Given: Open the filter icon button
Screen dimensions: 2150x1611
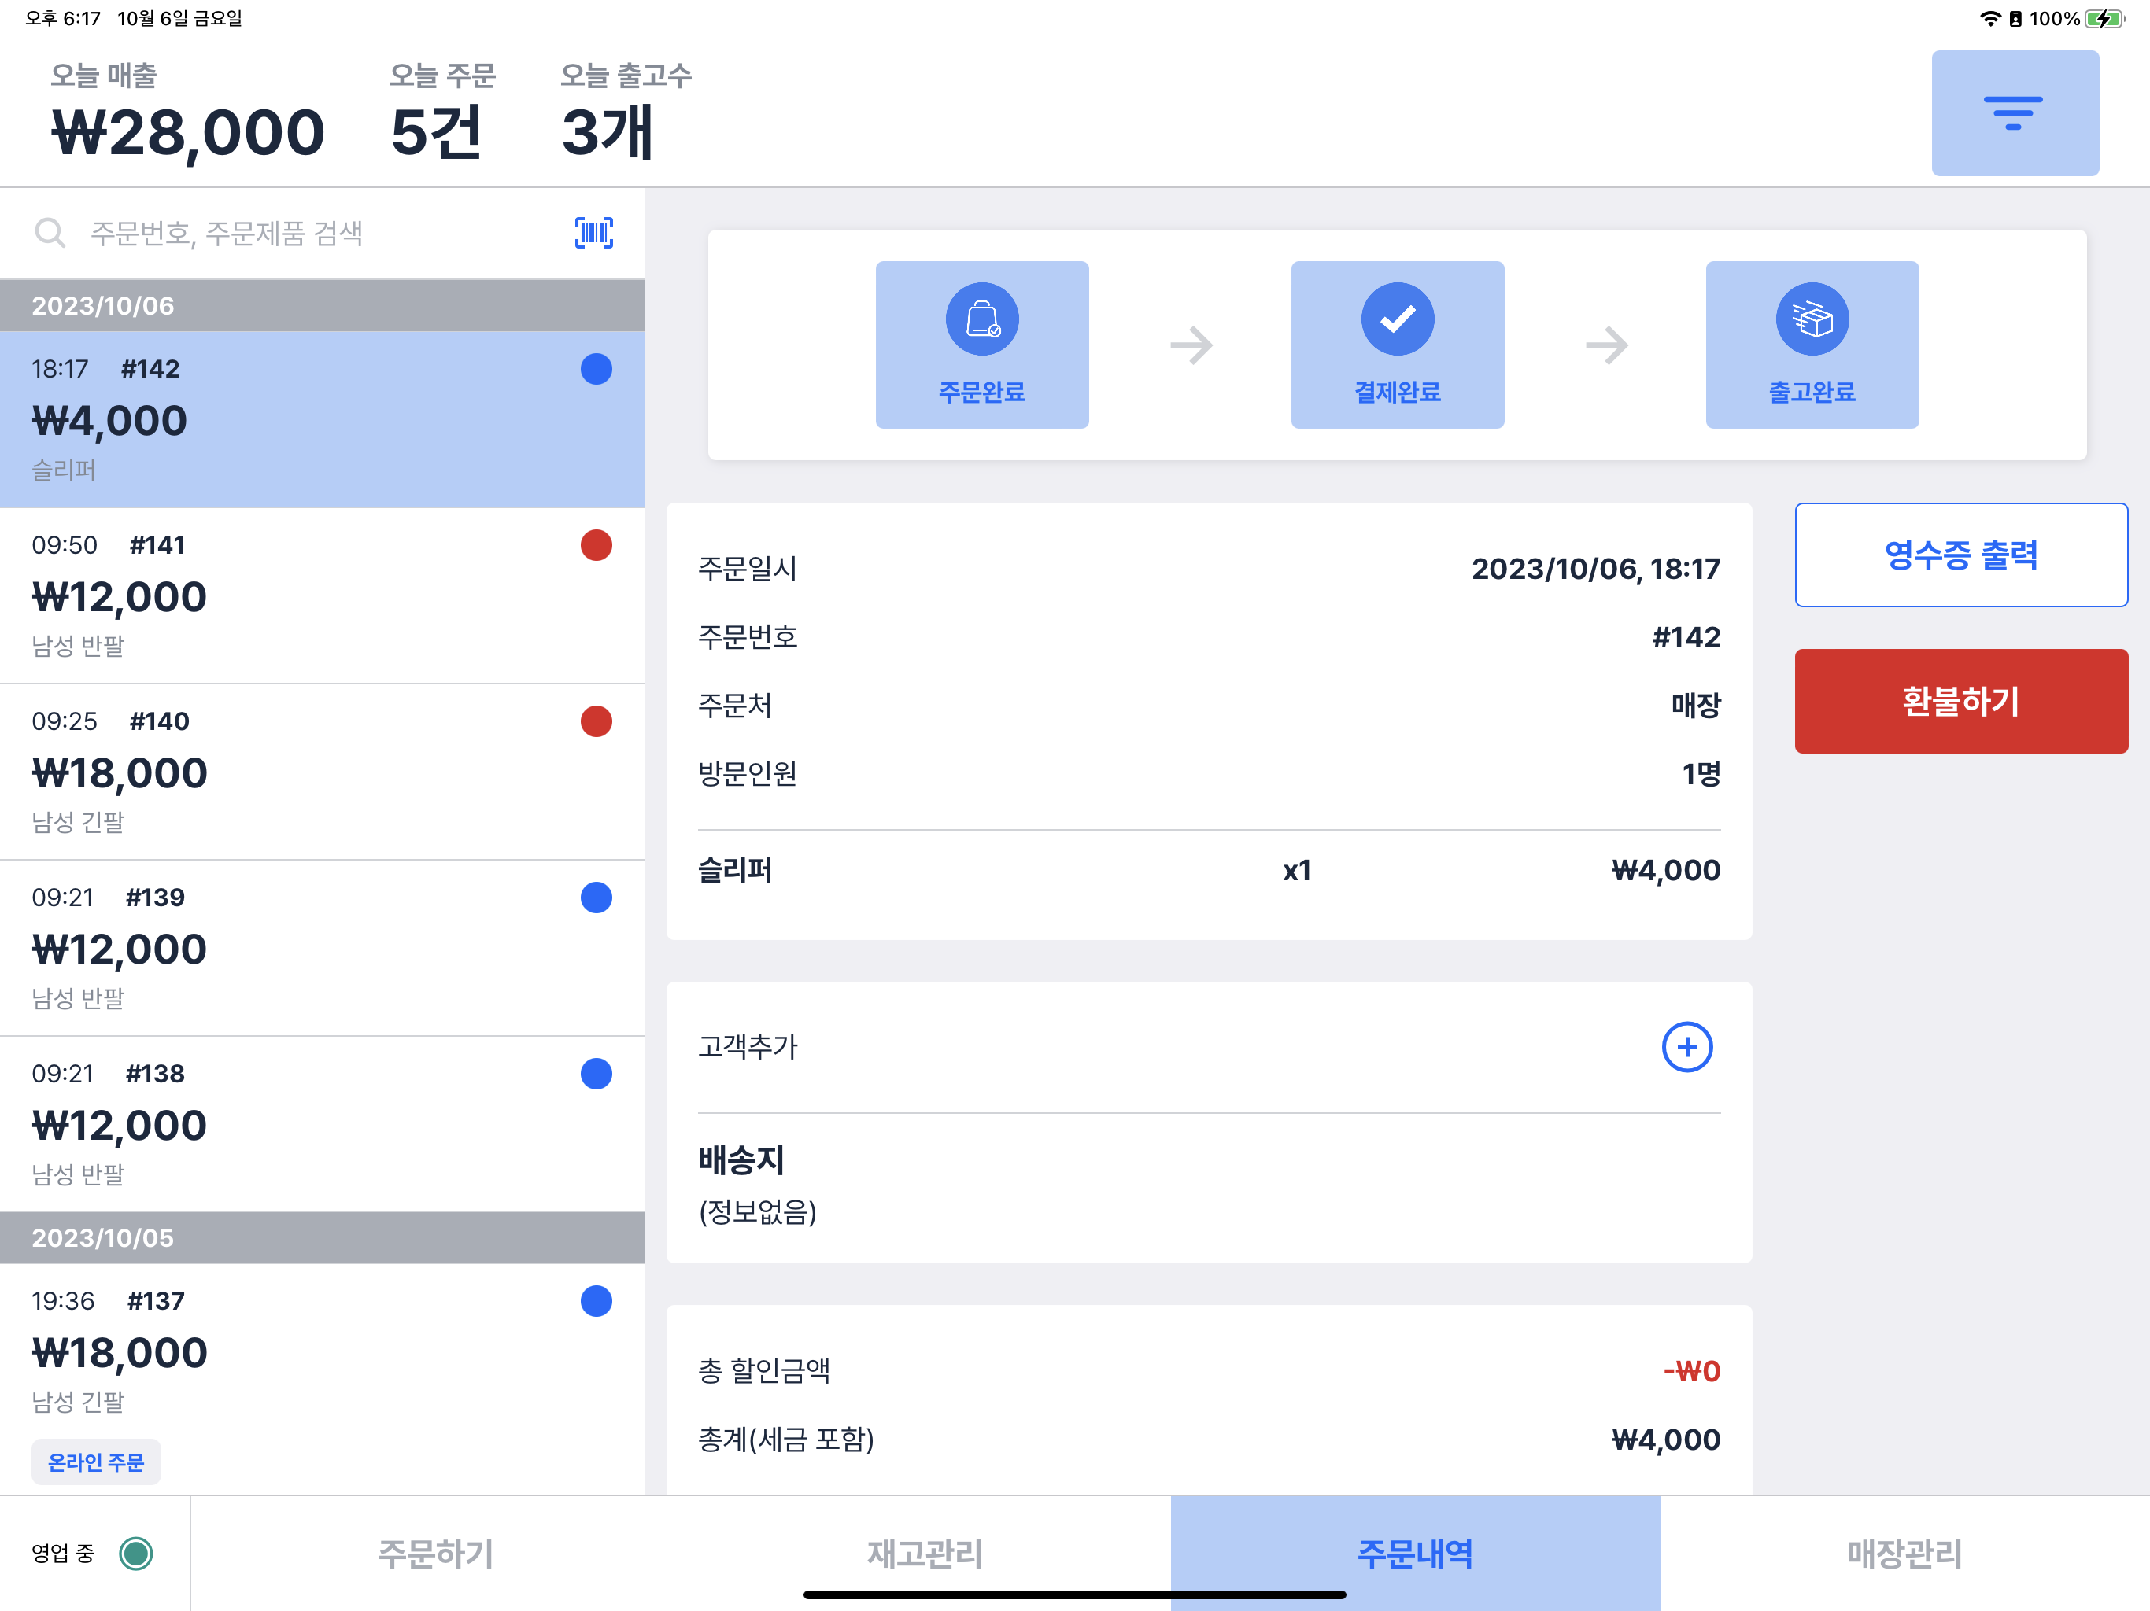Looking at the screenshot, I should [x=2014, y=114].
